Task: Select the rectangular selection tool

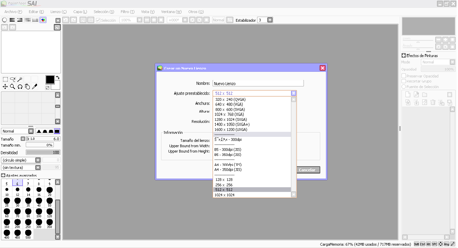Action: click(5, 79)
